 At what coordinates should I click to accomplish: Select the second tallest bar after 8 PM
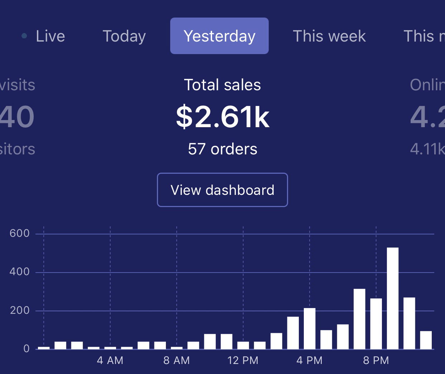(410, 322)
